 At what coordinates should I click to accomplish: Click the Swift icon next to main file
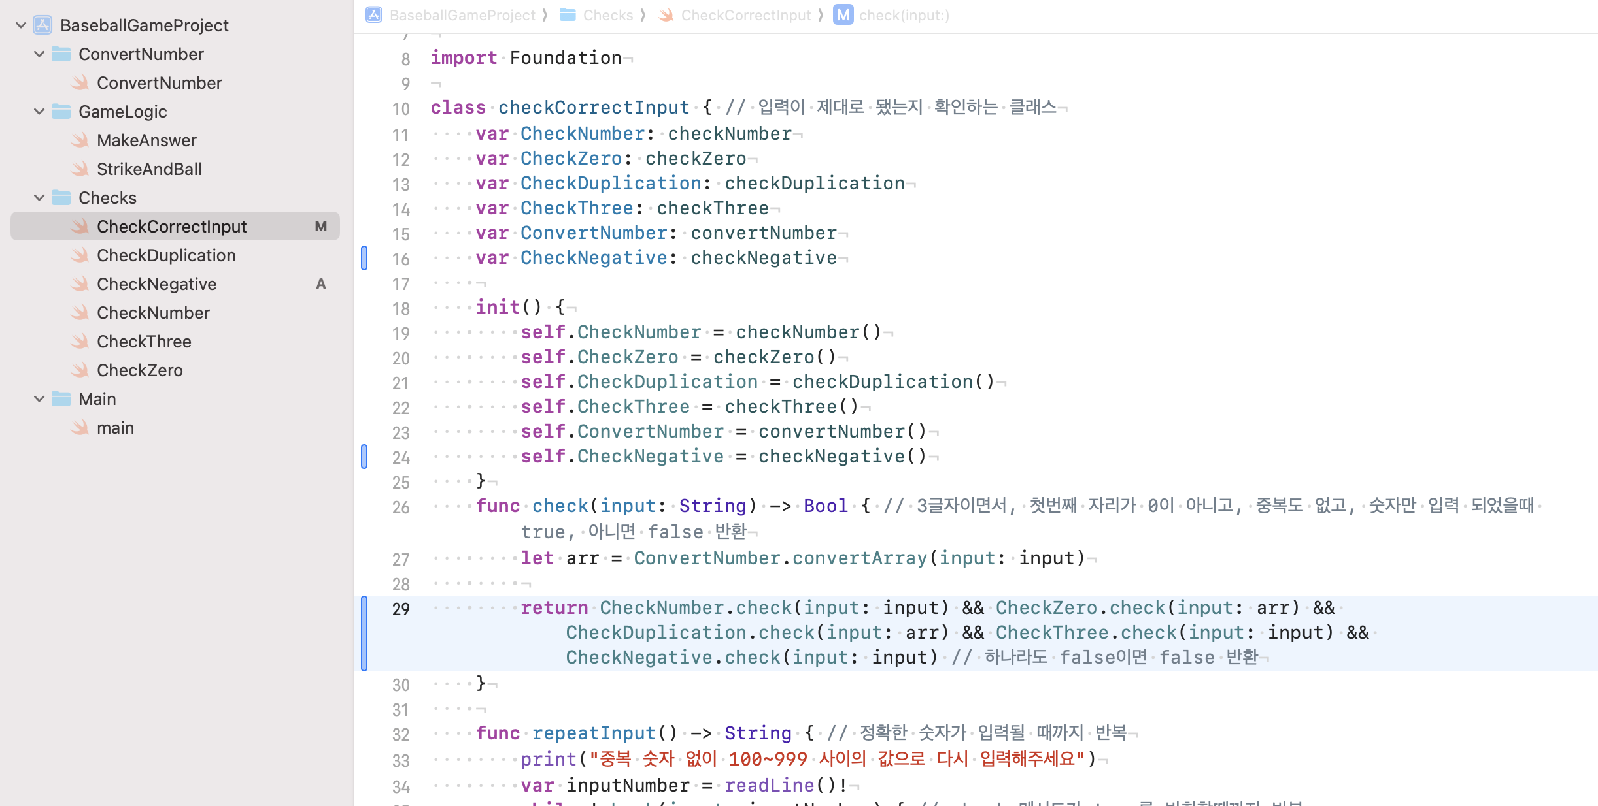coord(80,428)
